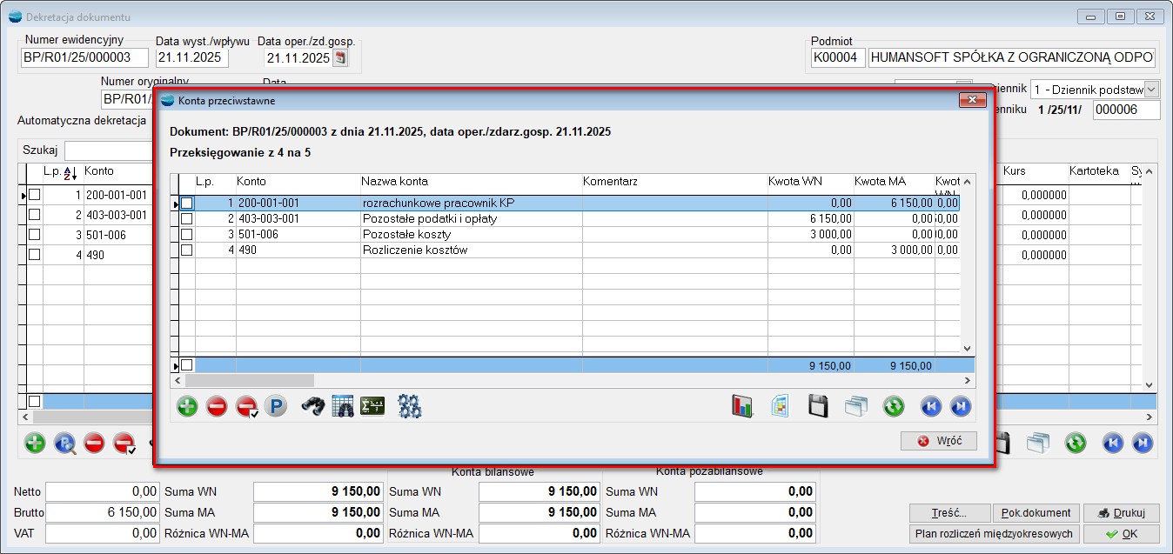Refresh the list with green arrows icon
Image resolution: width=1173 pixels, height=554 pixels.
click(x=893, y=406)
